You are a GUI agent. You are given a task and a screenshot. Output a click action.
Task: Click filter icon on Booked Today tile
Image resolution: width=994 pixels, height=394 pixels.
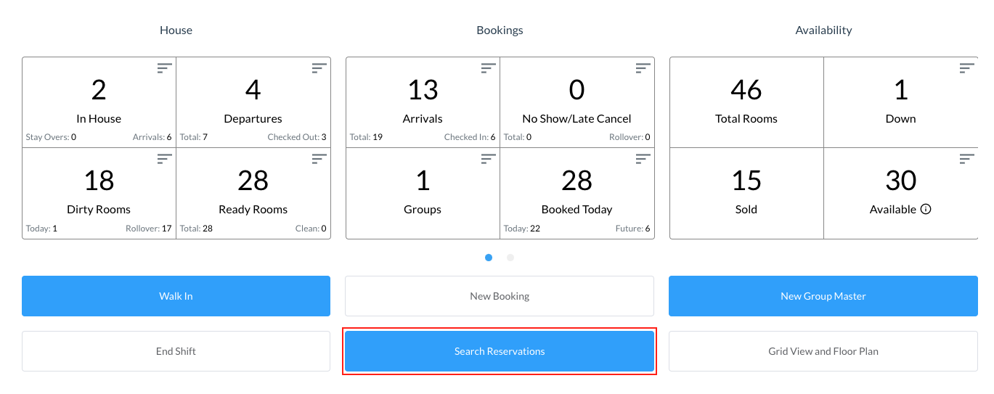click(643, 158)
